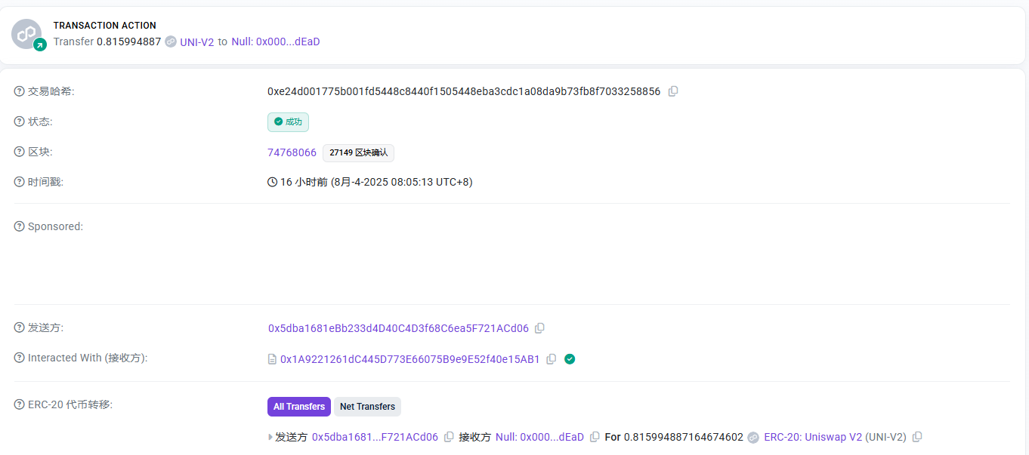Copy the 发送方 full sender address
Screen dimensions: 1029x455
[x=539, y=328]
